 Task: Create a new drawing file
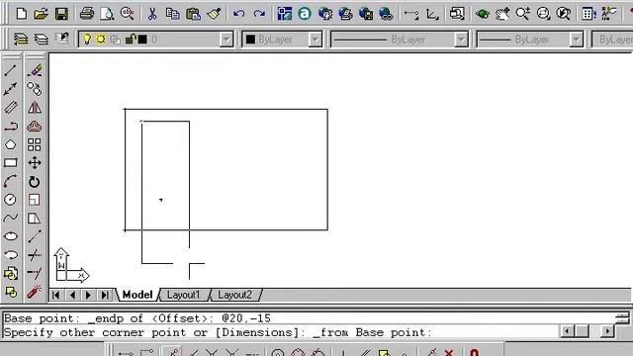tap(21, 14)
